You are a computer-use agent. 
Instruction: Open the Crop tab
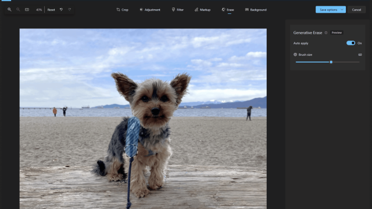pos(123,10)
